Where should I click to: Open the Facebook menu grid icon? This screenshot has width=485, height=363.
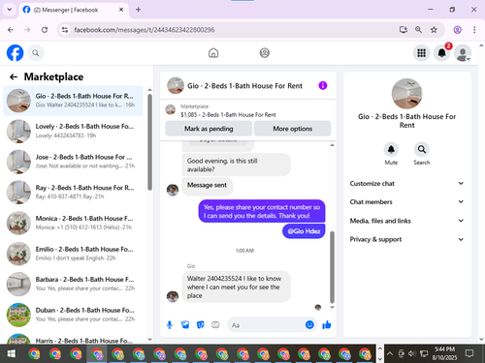(x=421, y=53)
